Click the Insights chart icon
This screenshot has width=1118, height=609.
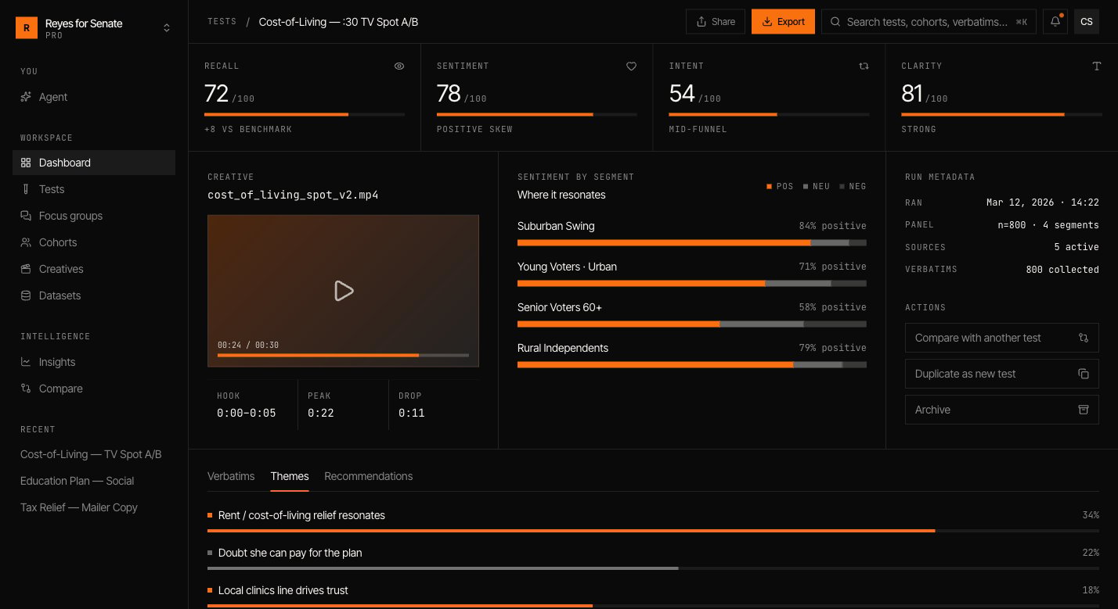26,362
